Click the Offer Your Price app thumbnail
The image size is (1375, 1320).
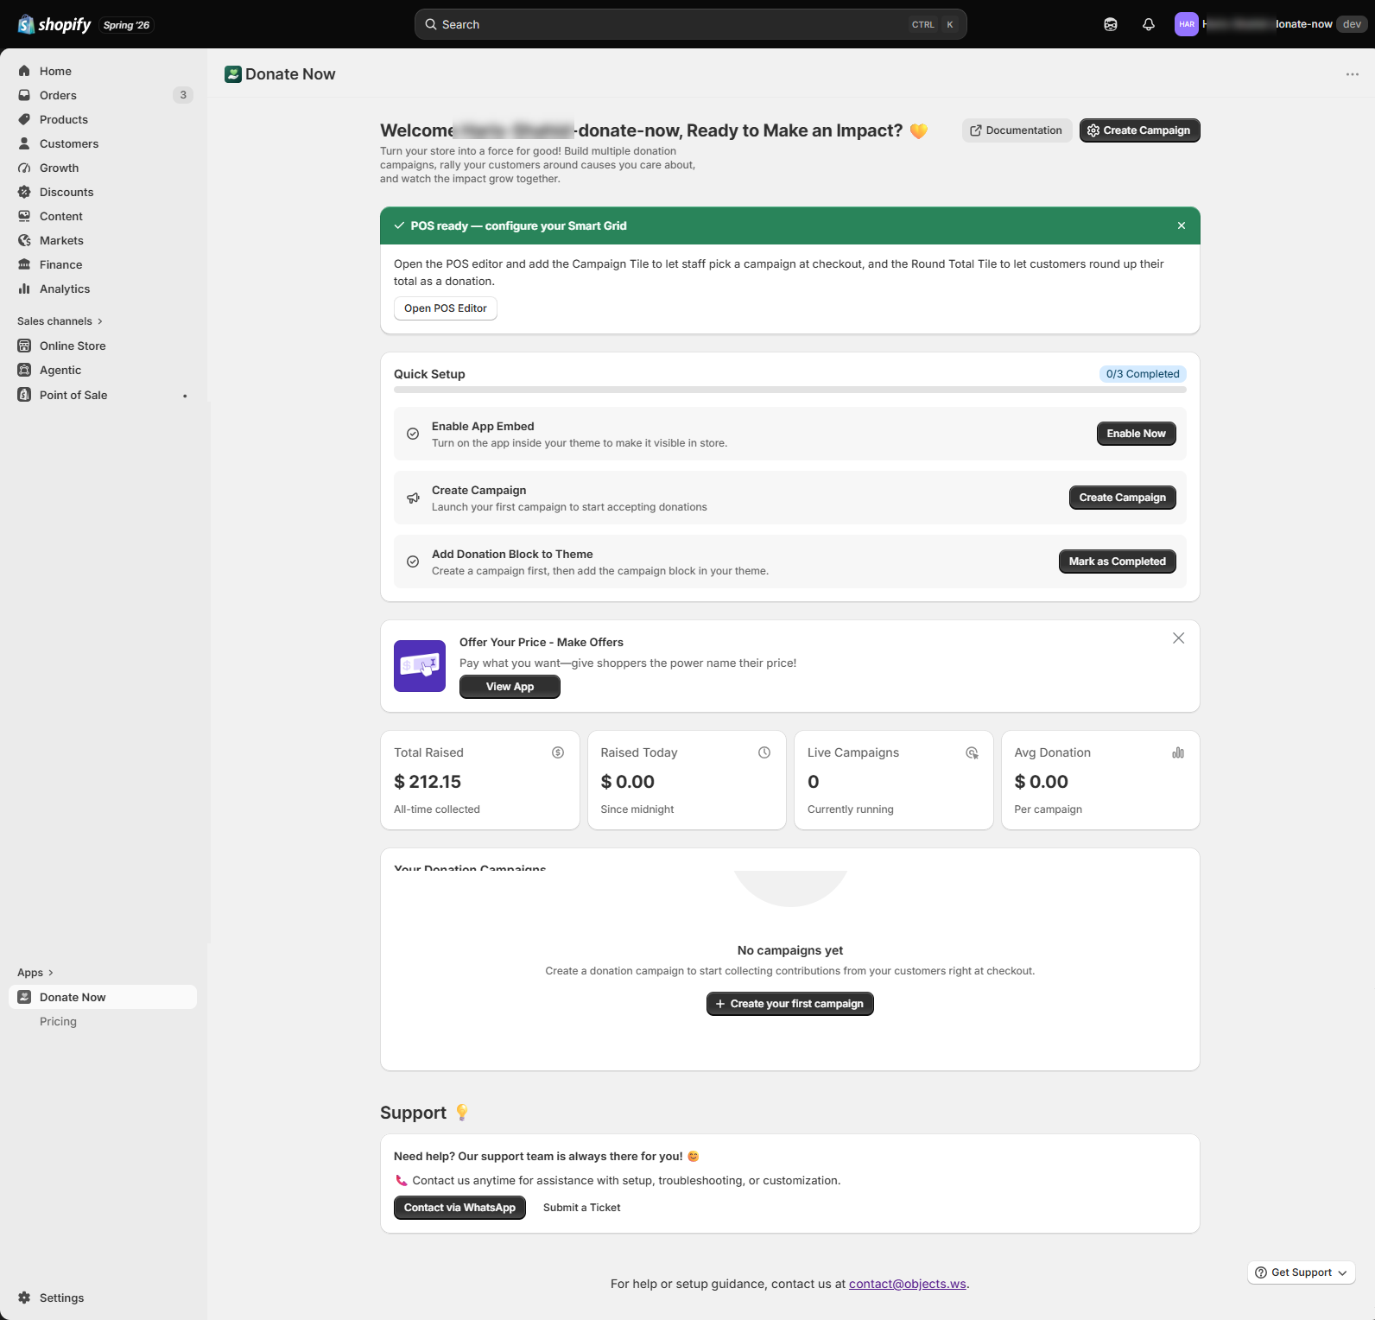pyautogui.click(x=420, y=666)
